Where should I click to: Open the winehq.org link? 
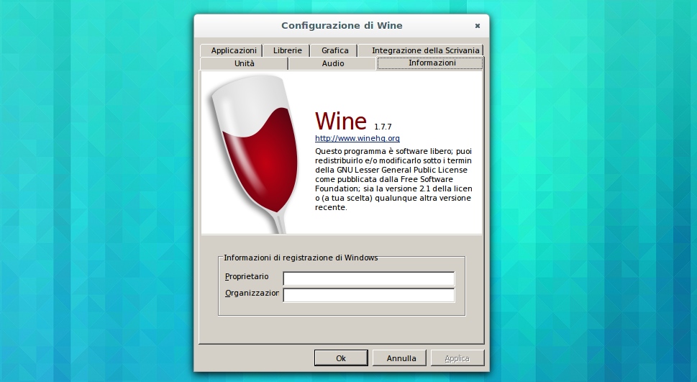pos(357,138)
